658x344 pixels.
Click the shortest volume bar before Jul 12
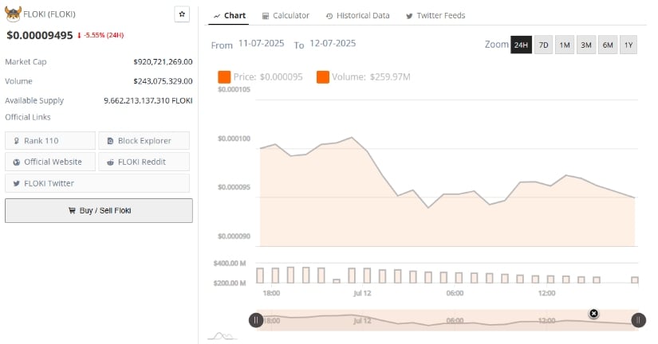tap(337, 281)
